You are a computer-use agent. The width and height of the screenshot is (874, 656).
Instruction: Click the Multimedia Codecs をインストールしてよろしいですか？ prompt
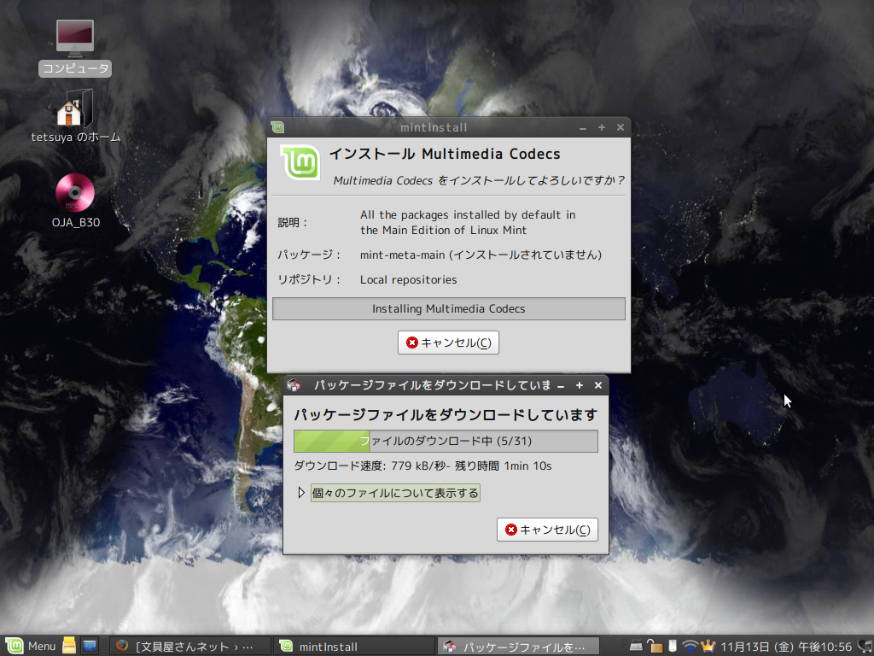pos(479,180)
